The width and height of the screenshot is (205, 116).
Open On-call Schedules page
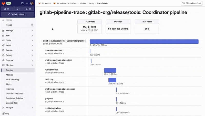tap(18, 94)
